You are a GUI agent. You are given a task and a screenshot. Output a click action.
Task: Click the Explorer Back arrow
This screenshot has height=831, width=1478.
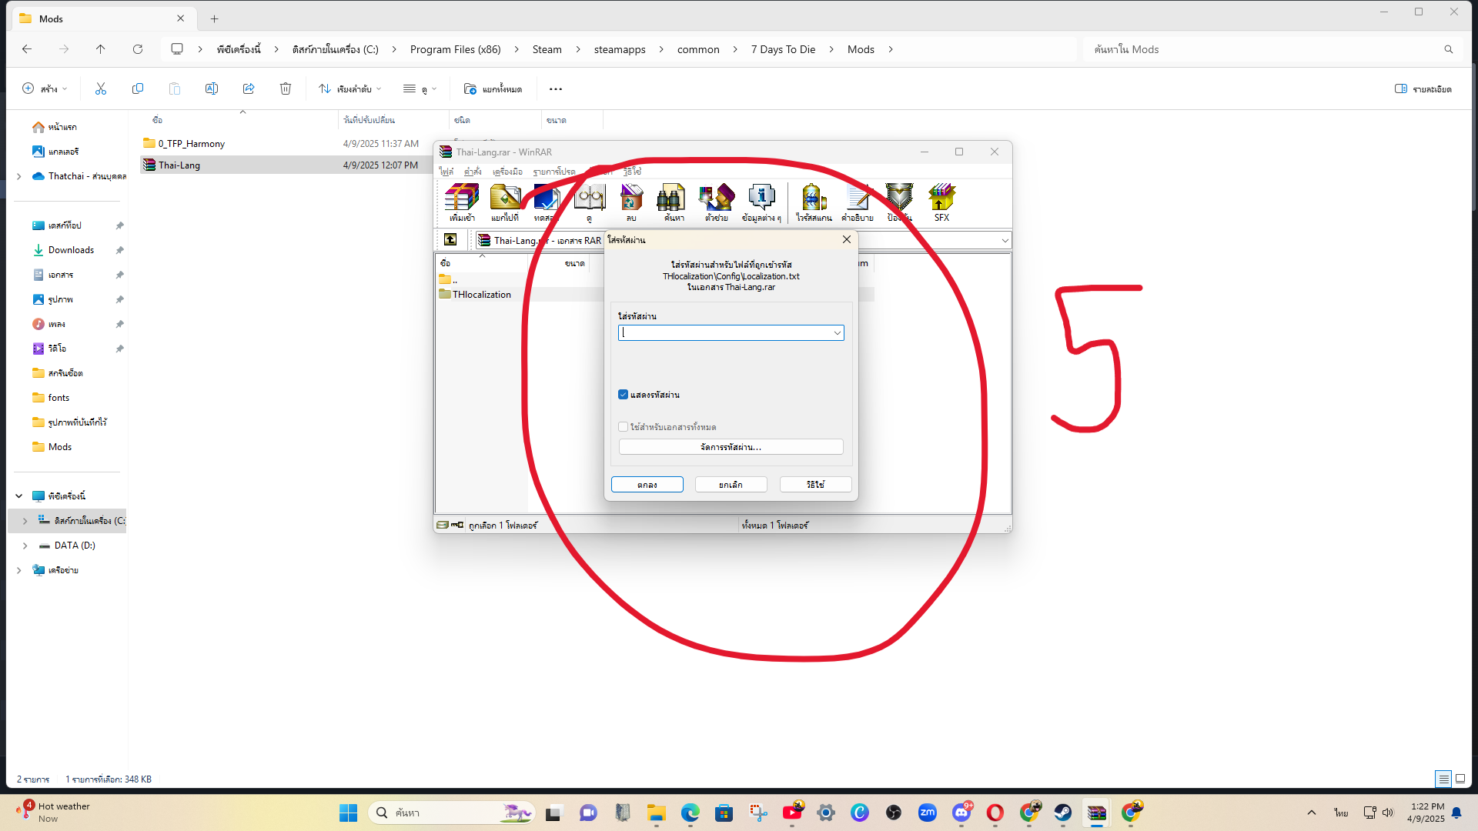point(27,49)
